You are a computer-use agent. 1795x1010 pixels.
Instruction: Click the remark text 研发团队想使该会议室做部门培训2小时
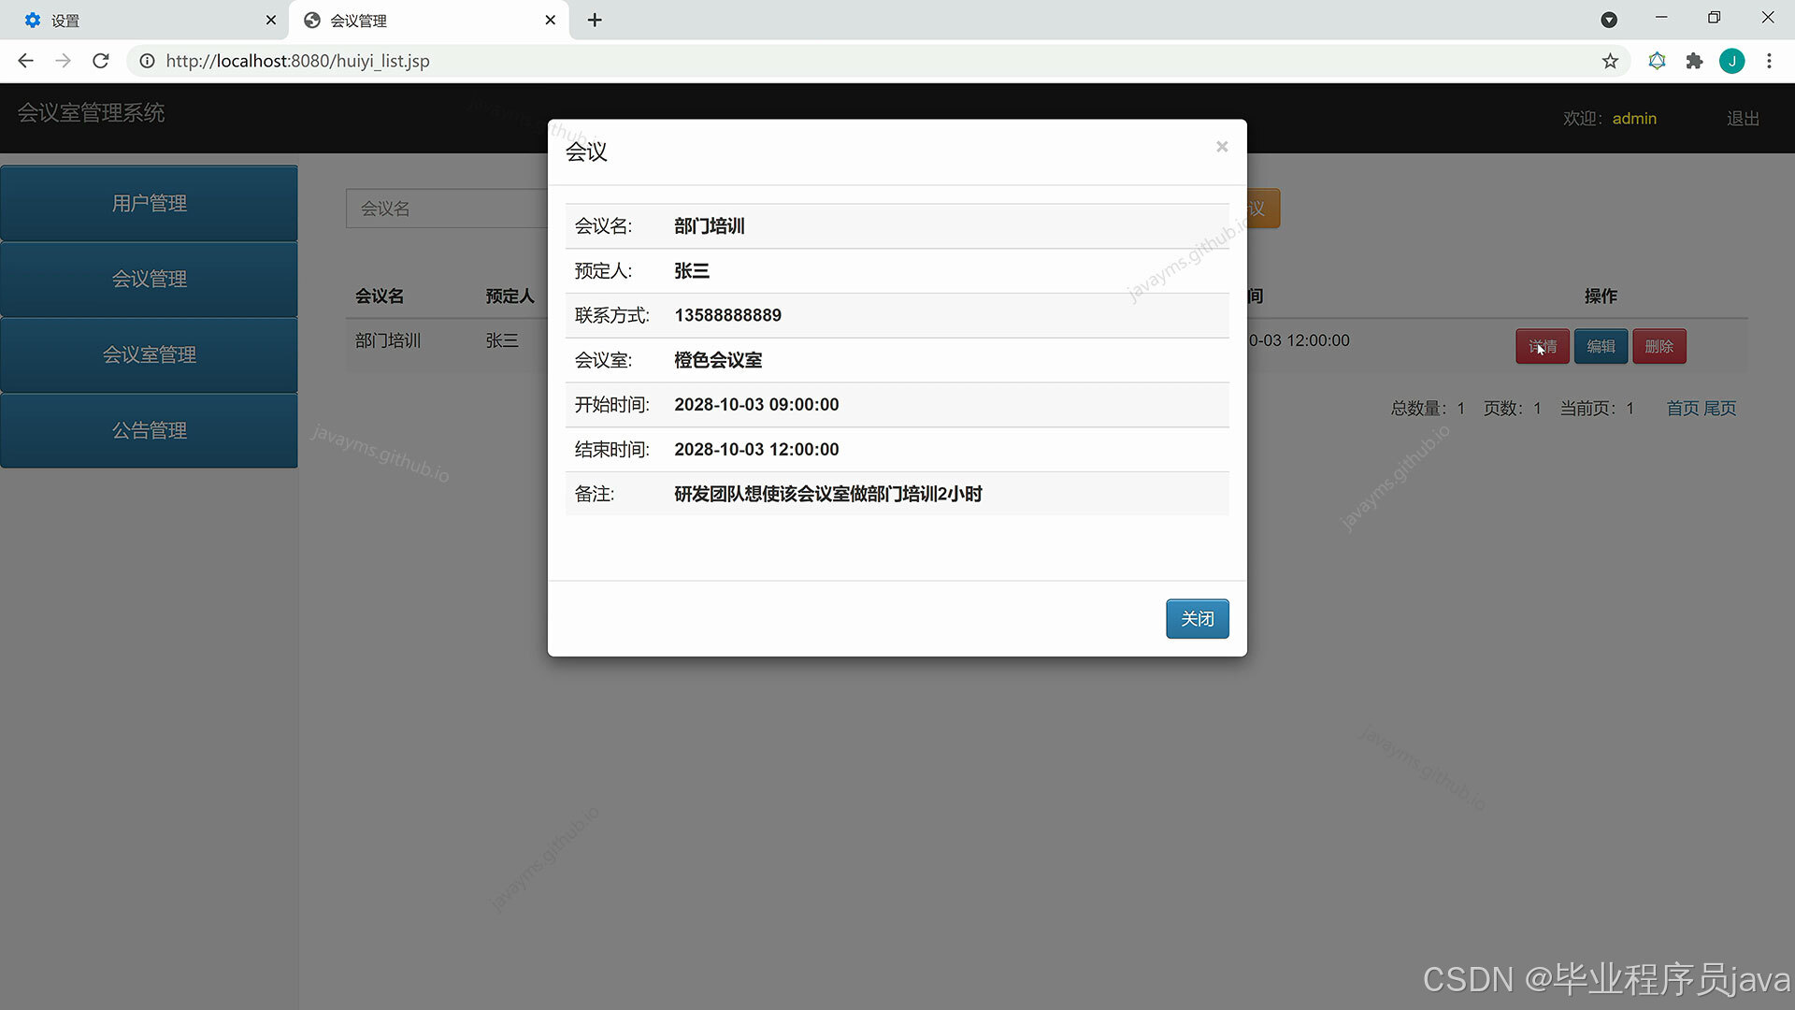pos(827,494)
